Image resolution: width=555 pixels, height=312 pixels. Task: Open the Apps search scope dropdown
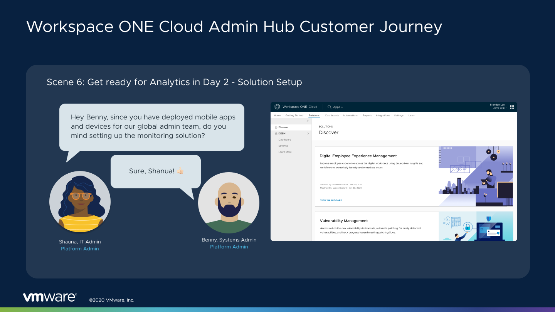338,107
